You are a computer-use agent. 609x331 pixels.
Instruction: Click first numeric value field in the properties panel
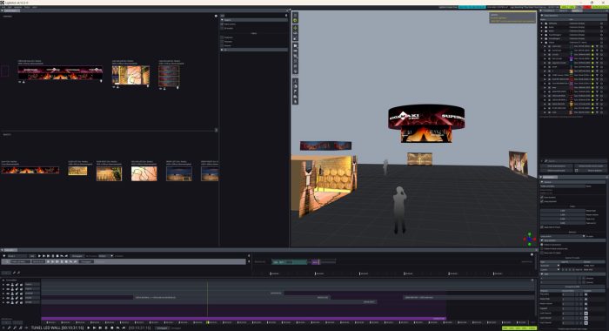point(562,211)
